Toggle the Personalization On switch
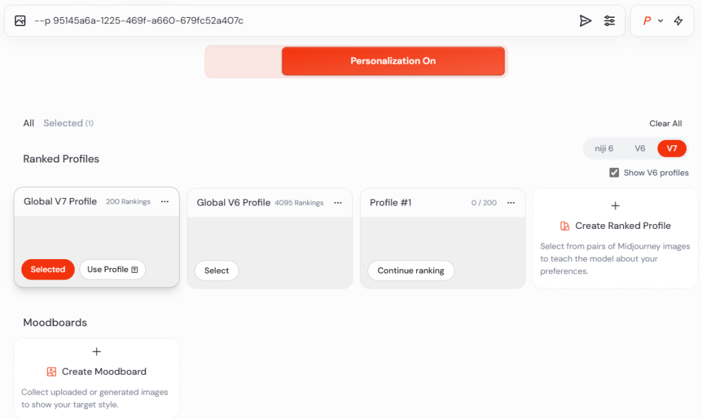This screenshot has height=418, width=702. [x=393, y=61]
